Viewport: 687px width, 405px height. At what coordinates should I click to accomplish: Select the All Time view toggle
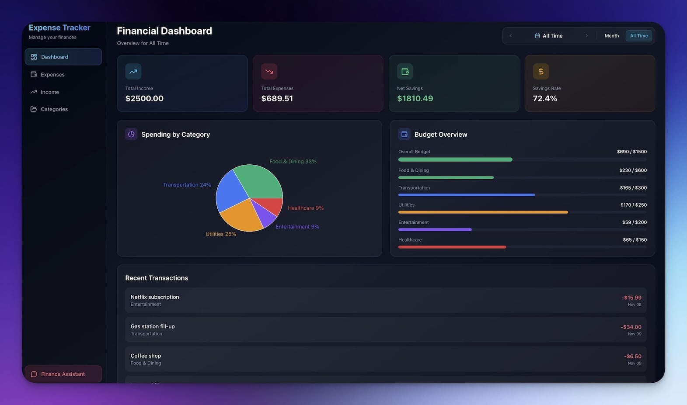(638, 36)
